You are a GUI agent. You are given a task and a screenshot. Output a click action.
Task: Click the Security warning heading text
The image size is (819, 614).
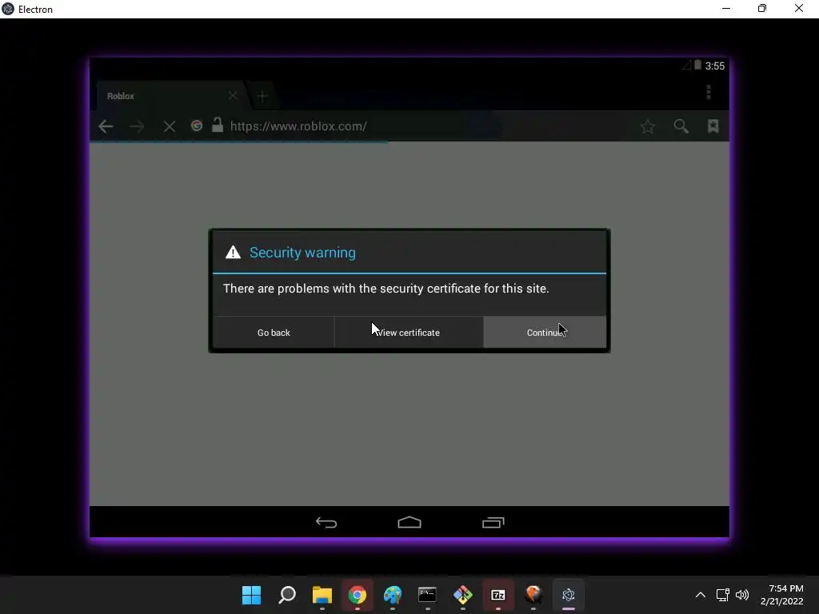pos(302,253)
